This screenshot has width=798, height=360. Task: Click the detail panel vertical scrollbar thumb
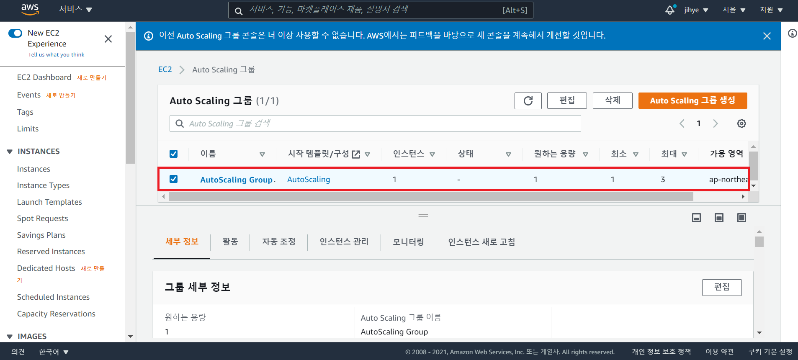coord(759,242)
